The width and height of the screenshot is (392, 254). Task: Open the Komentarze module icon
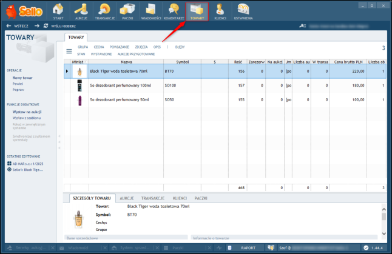point(174,11)
